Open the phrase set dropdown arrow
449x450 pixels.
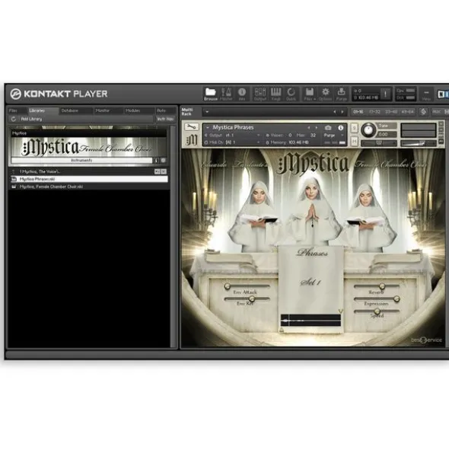pyautogui.click(x=340, y=311)
